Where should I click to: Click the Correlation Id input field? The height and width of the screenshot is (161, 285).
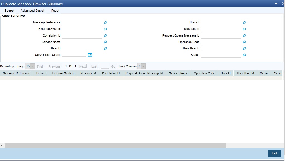(x=82, y=35)
